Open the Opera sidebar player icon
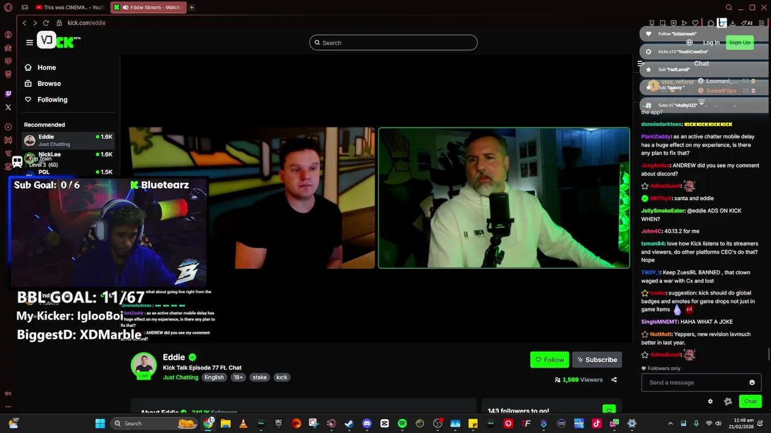 (8, 127)
